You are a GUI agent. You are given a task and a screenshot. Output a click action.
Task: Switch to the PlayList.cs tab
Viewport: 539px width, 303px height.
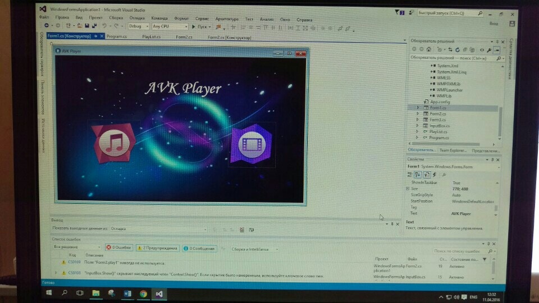tap(151, 37)
